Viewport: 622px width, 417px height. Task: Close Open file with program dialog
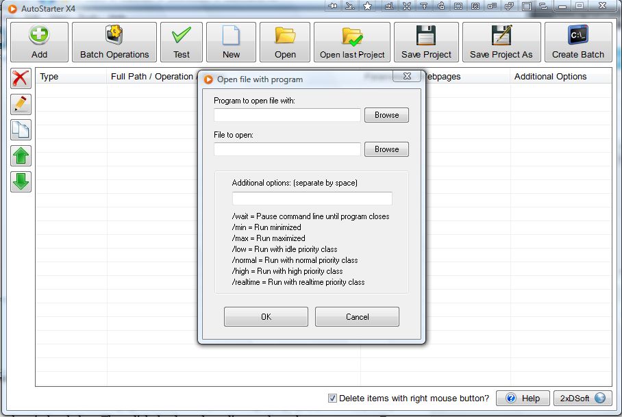coord(407,76)
